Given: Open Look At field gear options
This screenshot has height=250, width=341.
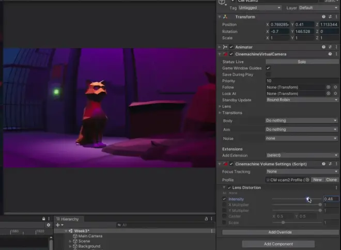Looking at the screenshot, I should [335, 93].
